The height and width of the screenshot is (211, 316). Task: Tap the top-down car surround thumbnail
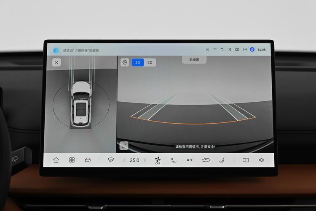click(x=81, y=104)
